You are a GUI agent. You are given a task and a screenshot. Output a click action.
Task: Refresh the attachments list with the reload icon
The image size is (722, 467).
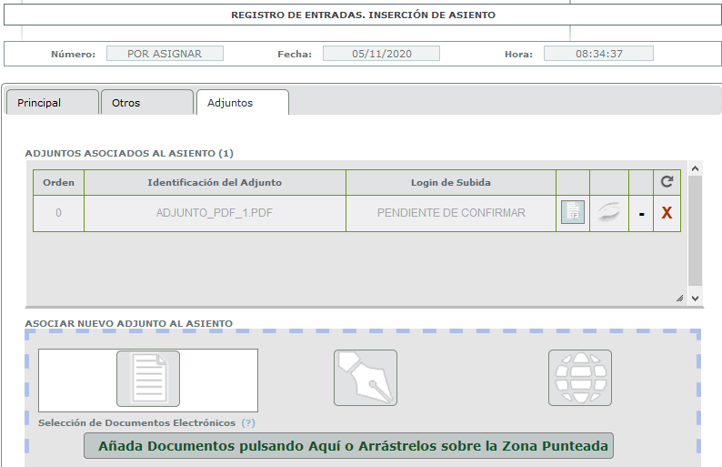pos(667,182)
